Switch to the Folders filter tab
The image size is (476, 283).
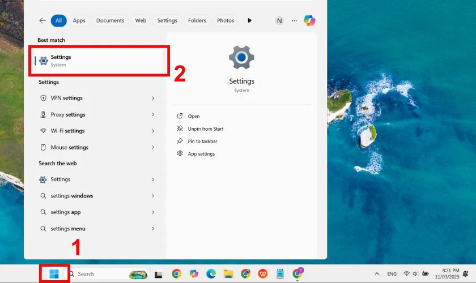(x=197, y=20)
